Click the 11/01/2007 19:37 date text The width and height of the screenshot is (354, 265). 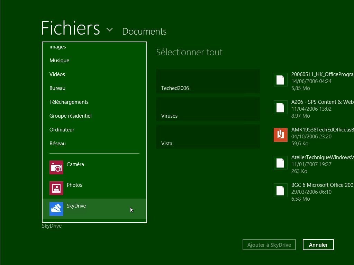pyautogui.click(x=311, y=164)
